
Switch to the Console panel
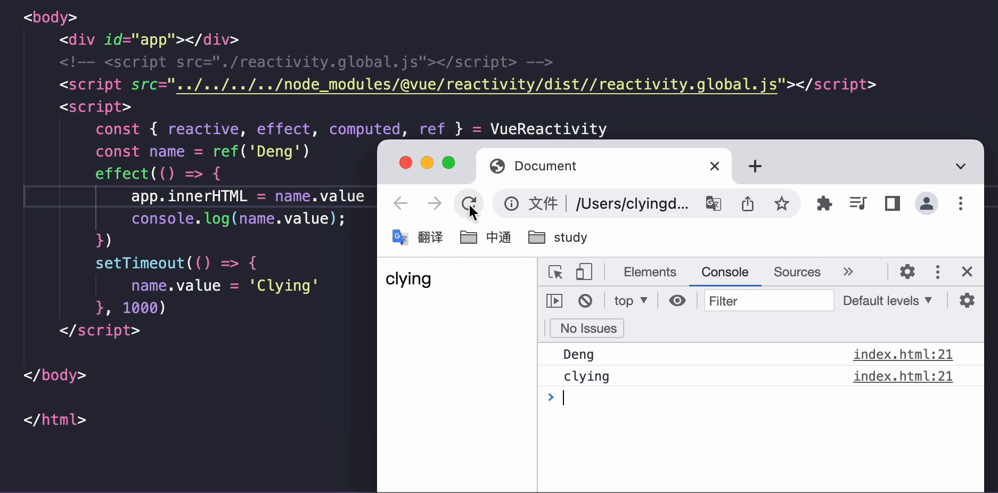click(x=725, y=272)
